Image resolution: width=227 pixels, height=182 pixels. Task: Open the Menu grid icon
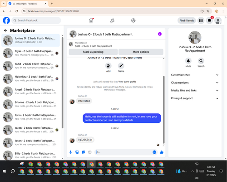[x=201, y=20]
